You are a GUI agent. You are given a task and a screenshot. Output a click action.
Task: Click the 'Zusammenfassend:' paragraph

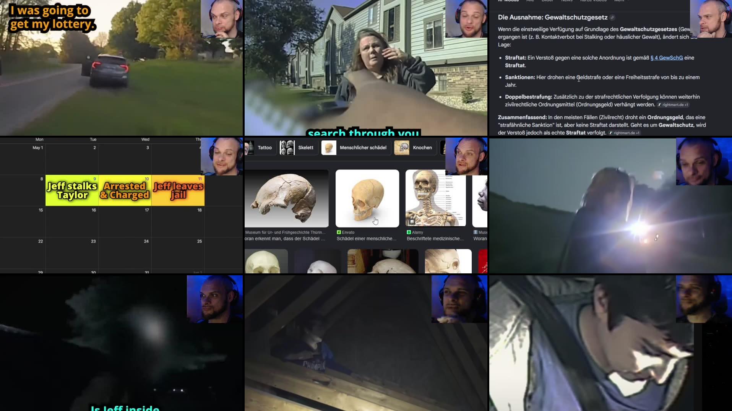pyautogui.click(x=602, y=125)
